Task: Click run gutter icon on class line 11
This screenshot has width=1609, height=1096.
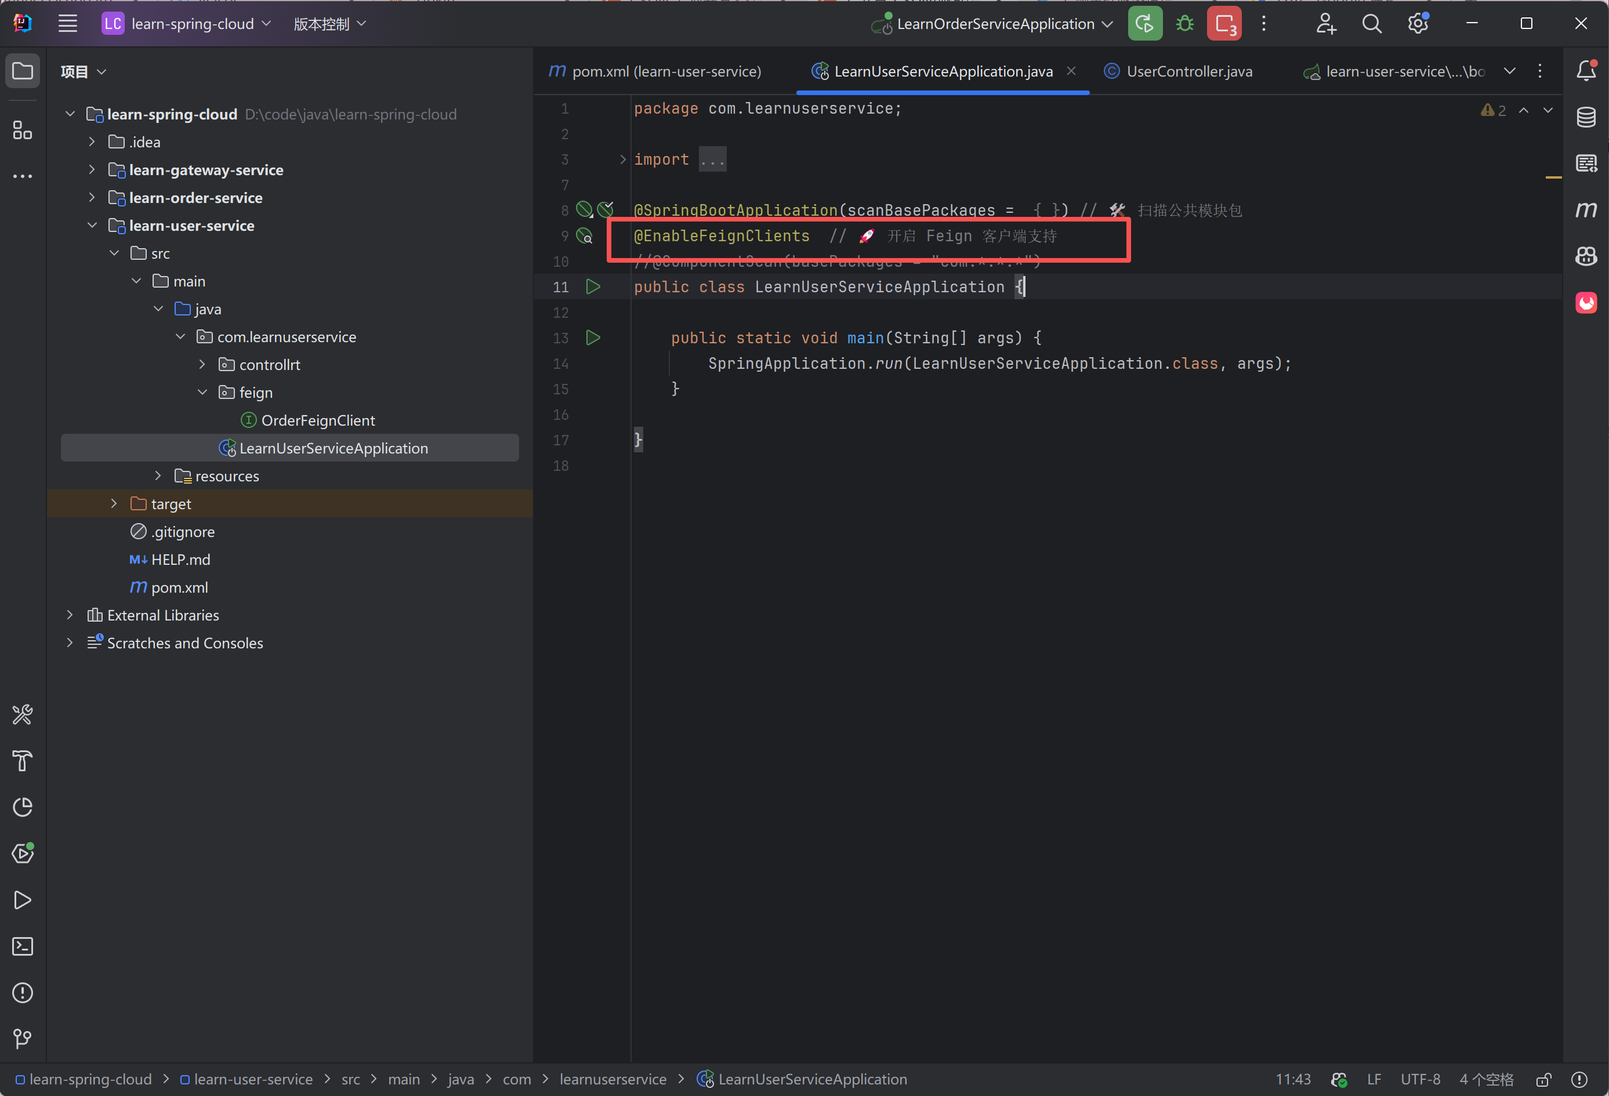Action: (x=593, y=286)
